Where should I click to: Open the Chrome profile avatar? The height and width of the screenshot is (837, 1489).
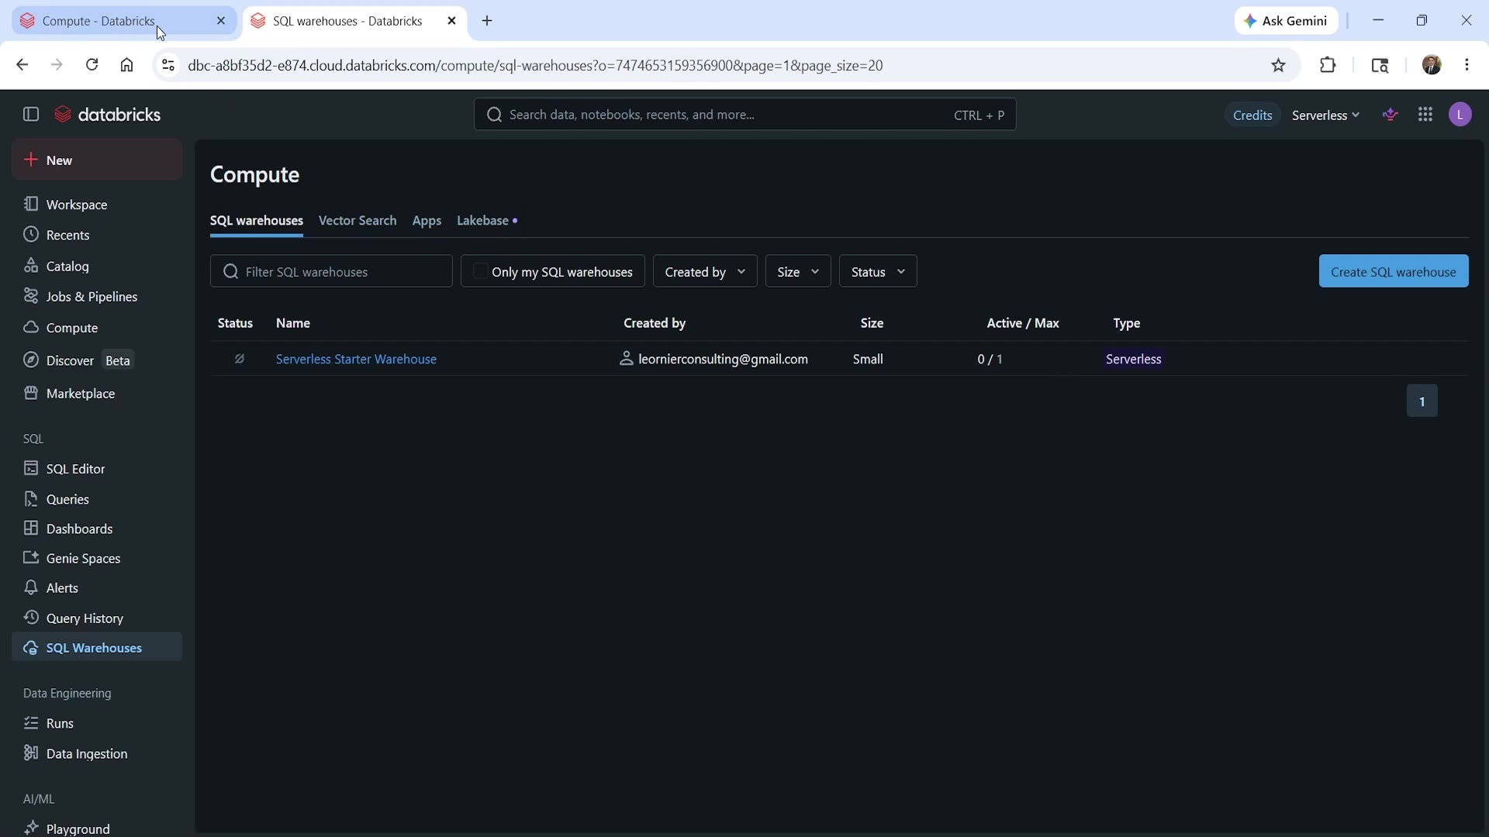click(x=1432, y=65)
